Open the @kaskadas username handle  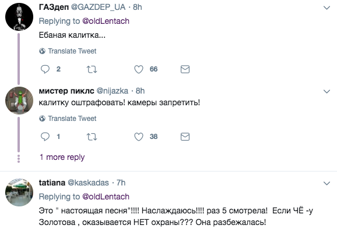coord(89,183)
